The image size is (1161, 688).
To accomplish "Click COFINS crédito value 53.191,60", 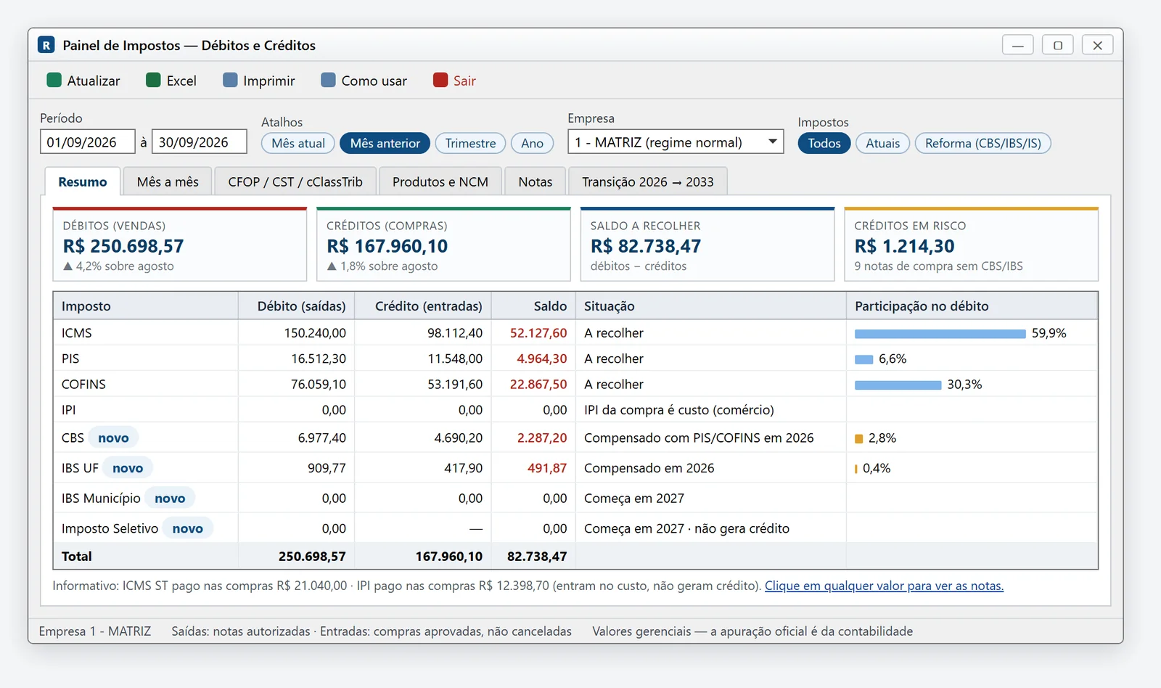I will [x=455, y=385].
